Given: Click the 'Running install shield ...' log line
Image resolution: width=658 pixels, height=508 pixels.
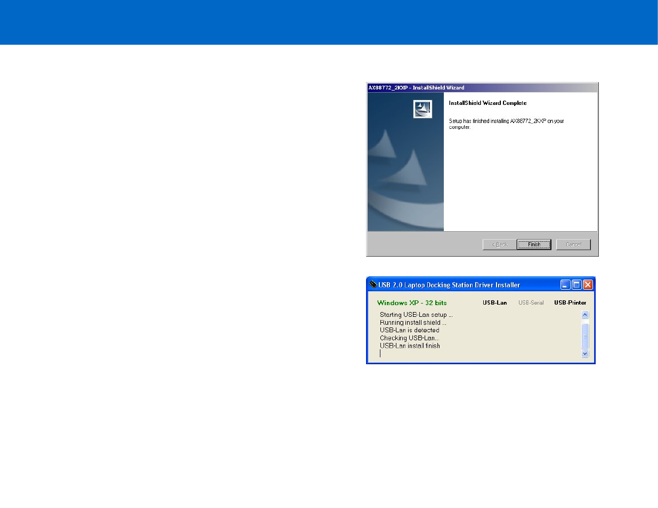Looking at the screenshot, I should click(413, 323).
